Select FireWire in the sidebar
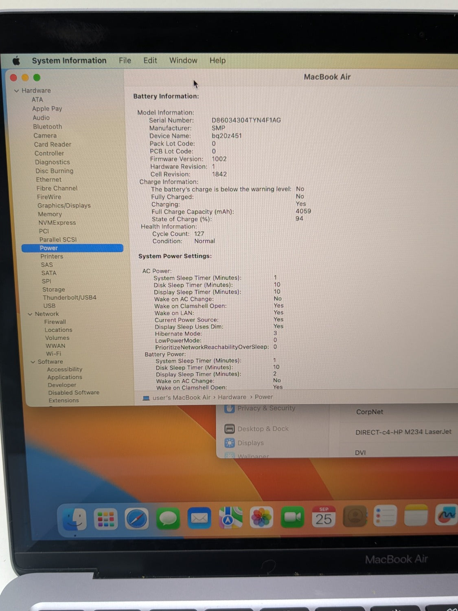 pyautogui.click(x=49, y=197)
